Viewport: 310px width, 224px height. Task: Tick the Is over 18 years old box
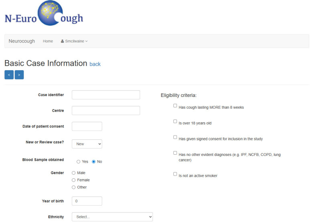point(175,121)
